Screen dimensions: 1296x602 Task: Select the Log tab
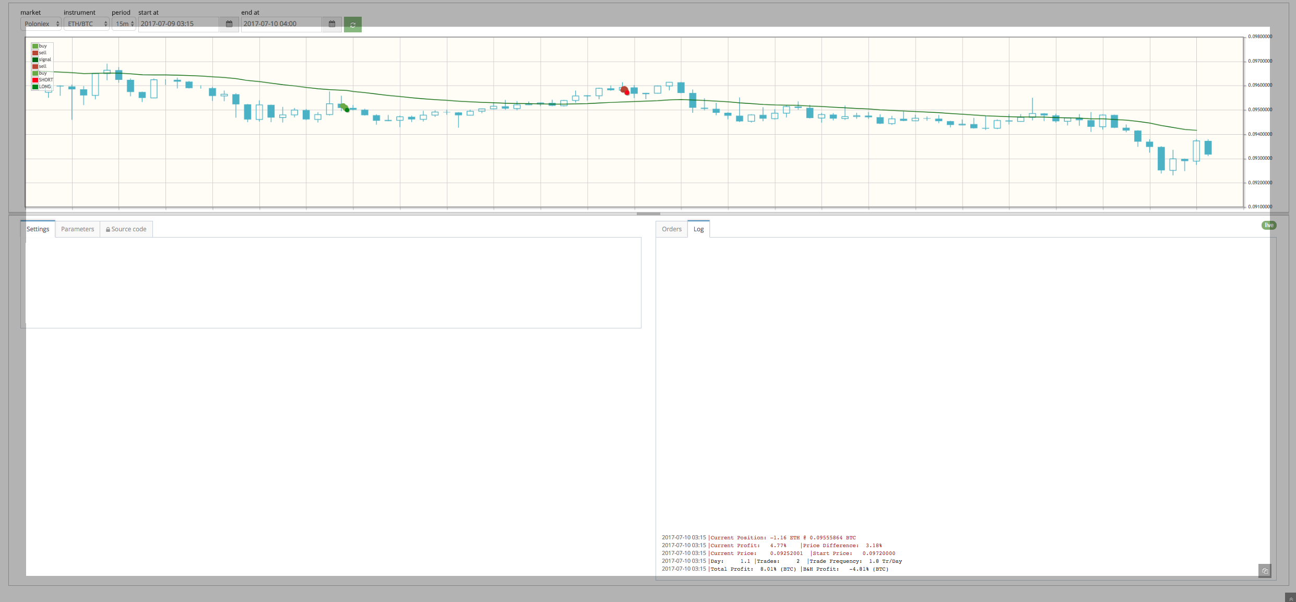pyautogui.click(x=698, y=229)
